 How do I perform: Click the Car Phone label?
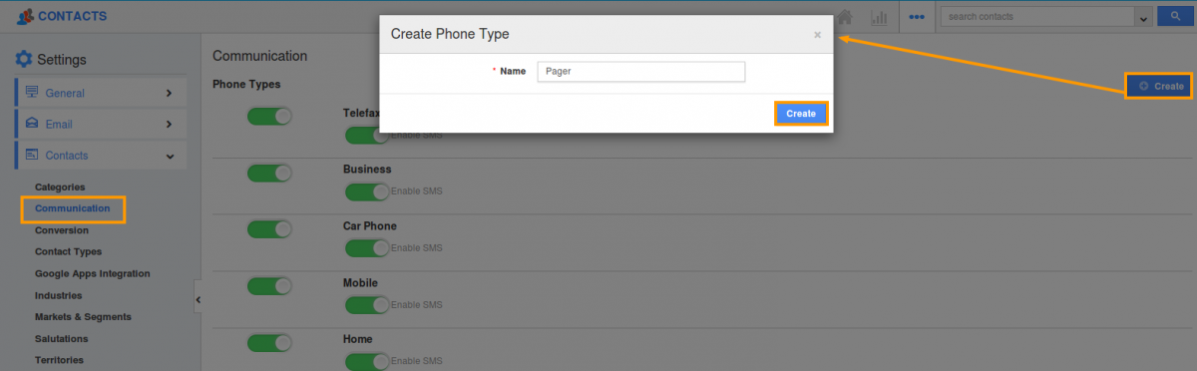click(370, 226)
